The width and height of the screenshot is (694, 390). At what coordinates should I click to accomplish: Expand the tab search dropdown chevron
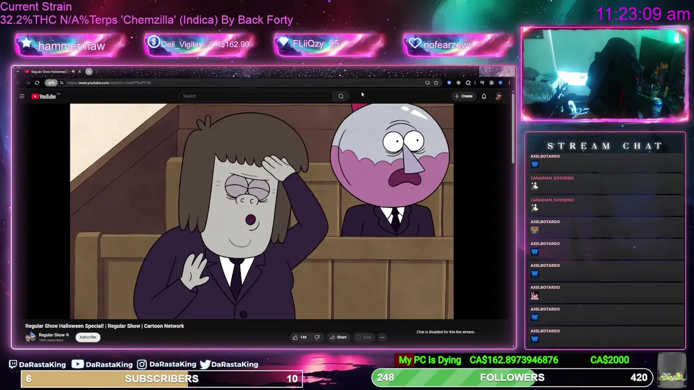[x=18, y=71]
